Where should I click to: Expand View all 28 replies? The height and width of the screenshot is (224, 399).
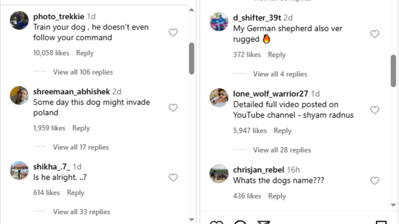[282, 150]
